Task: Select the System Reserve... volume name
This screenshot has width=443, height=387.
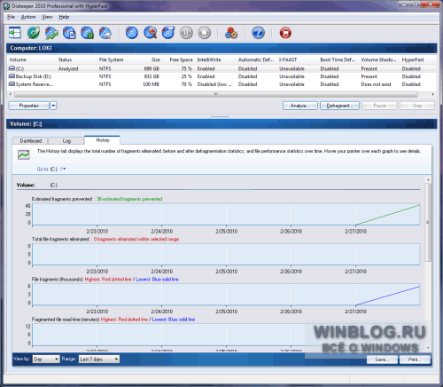Action: pos(35,84)
